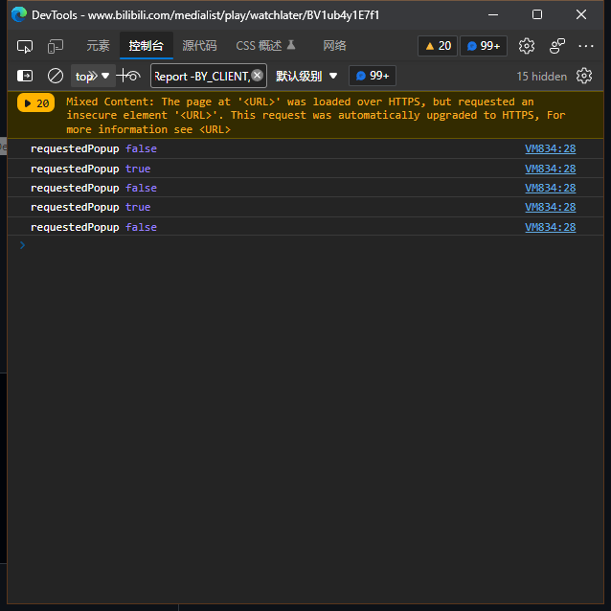The image size is (611, 611).
Task: Open the three-dots customize menu
Action: point(586,46)
